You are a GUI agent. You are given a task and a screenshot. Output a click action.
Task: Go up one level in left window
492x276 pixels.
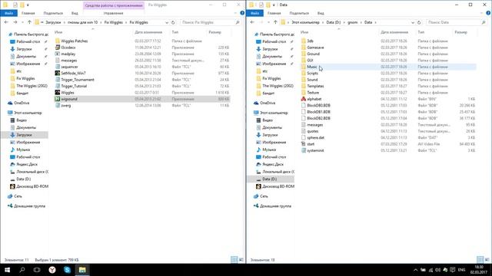tap(29, 22)
